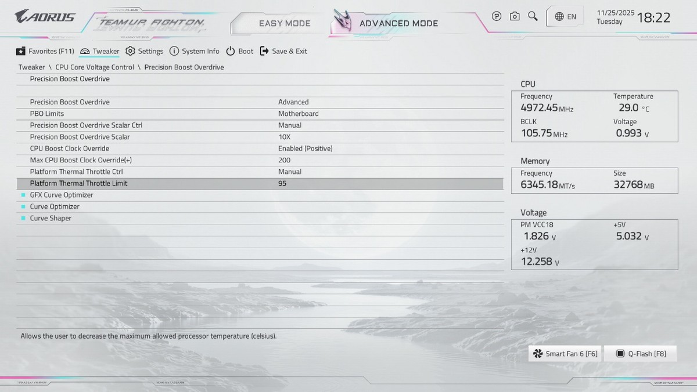Open Smart Fan 6 [F6] button
Screen dimensions: 697x392
(565, 354)
